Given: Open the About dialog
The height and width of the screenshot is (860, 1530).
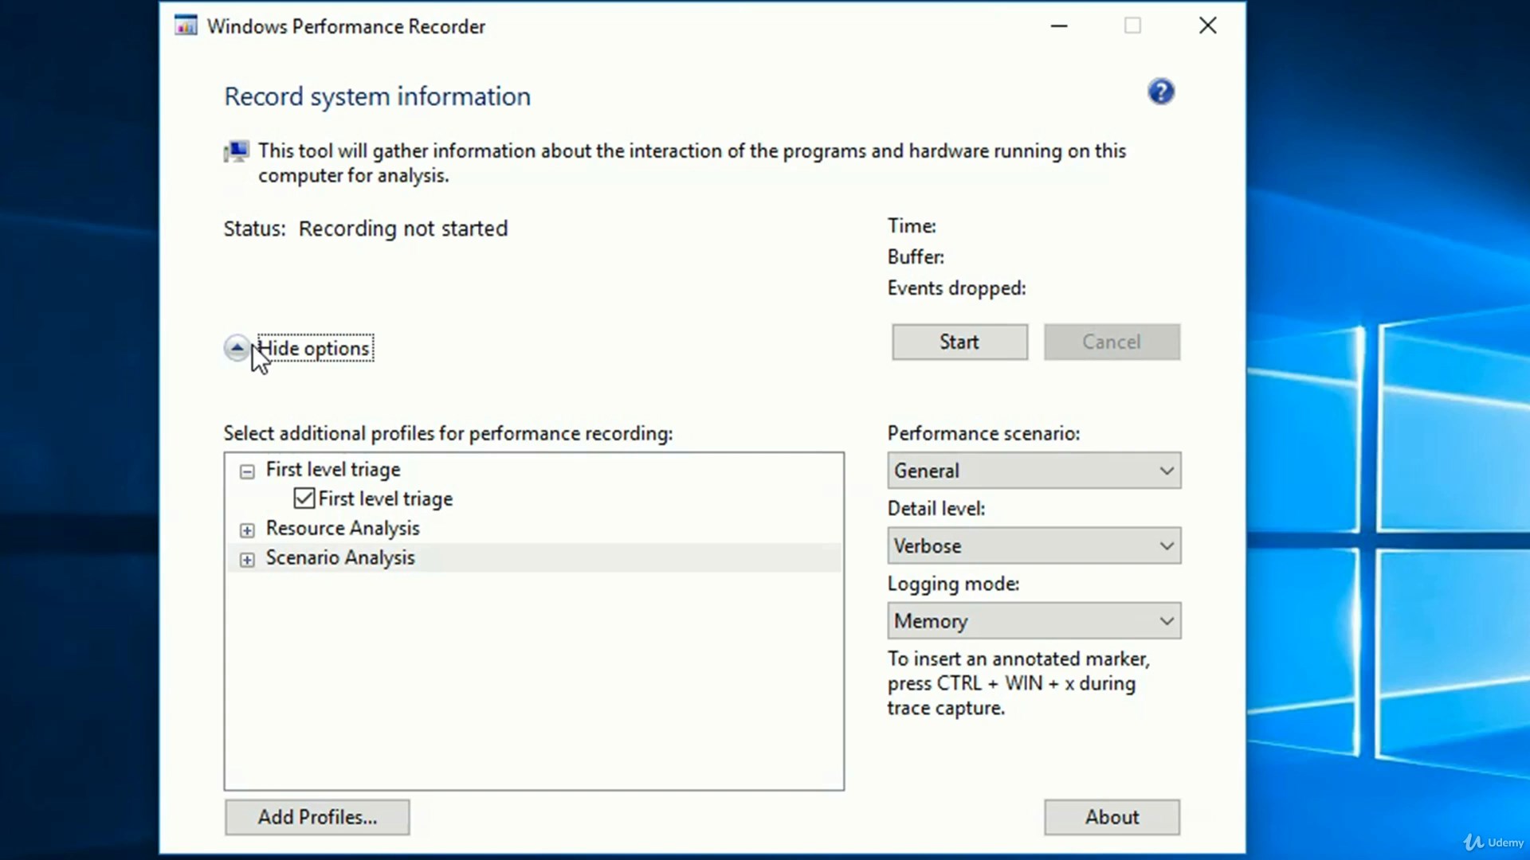Looking at the screenshot, I should click(1112, 817).
